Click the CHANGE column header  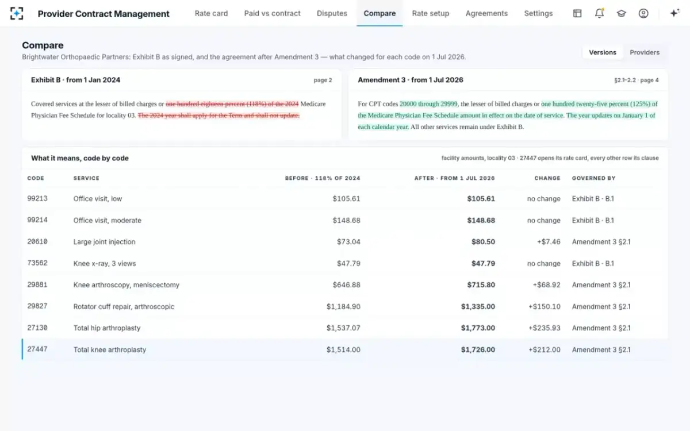pos(547,178)
